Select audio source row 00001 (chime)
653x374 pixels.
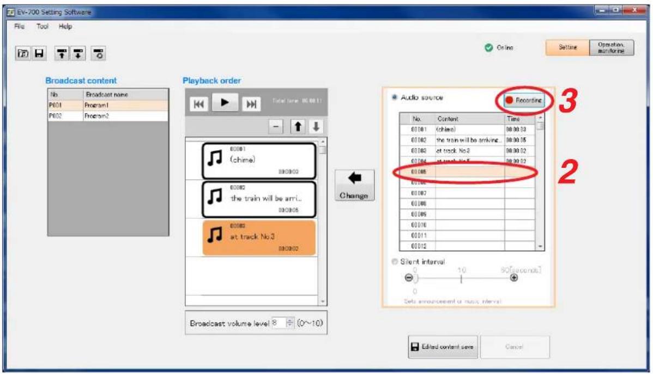click(467, 130)
